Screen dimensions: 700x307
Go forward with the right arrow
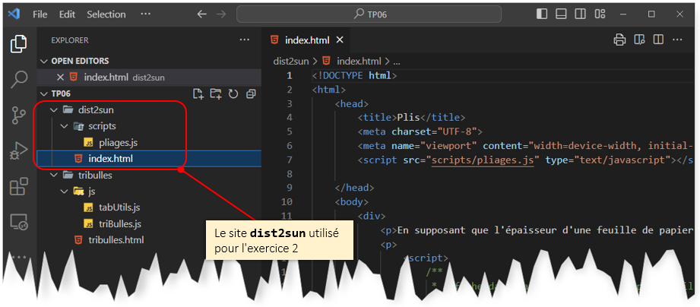coord(221,14)
